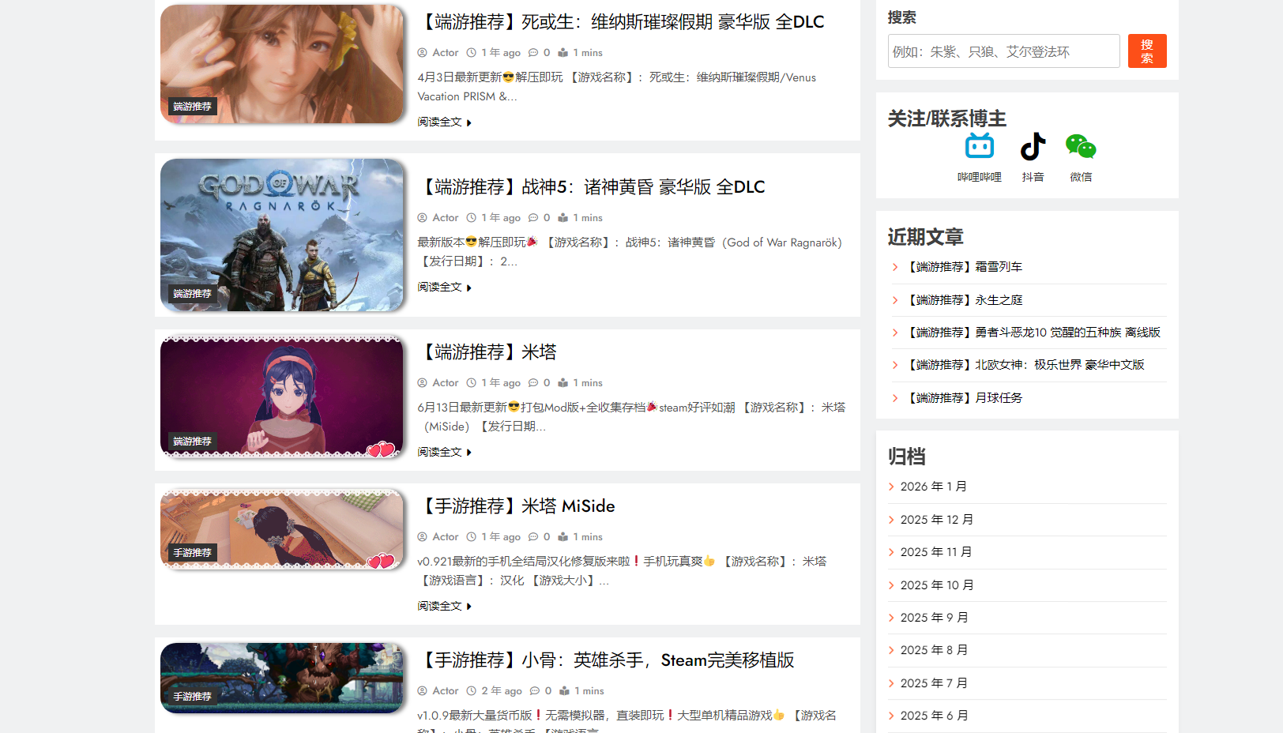Screen dimensions: 1283x733
Task: Click the 手游推荐 tag on 小骨 thumbnail
Action: 193,697
